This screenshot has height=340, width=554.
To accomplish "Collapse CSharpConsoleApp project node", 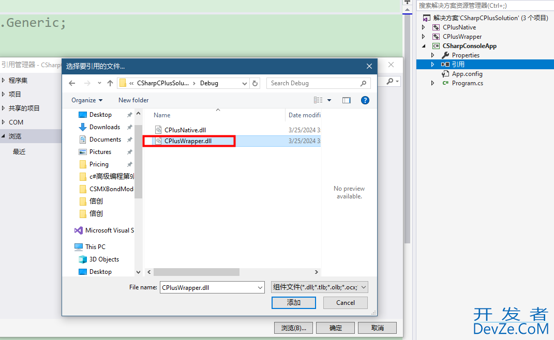I will 423,46.
